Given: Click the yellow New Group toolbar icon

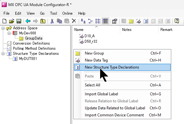Looking at the screenshot, I should coord(131,21).
